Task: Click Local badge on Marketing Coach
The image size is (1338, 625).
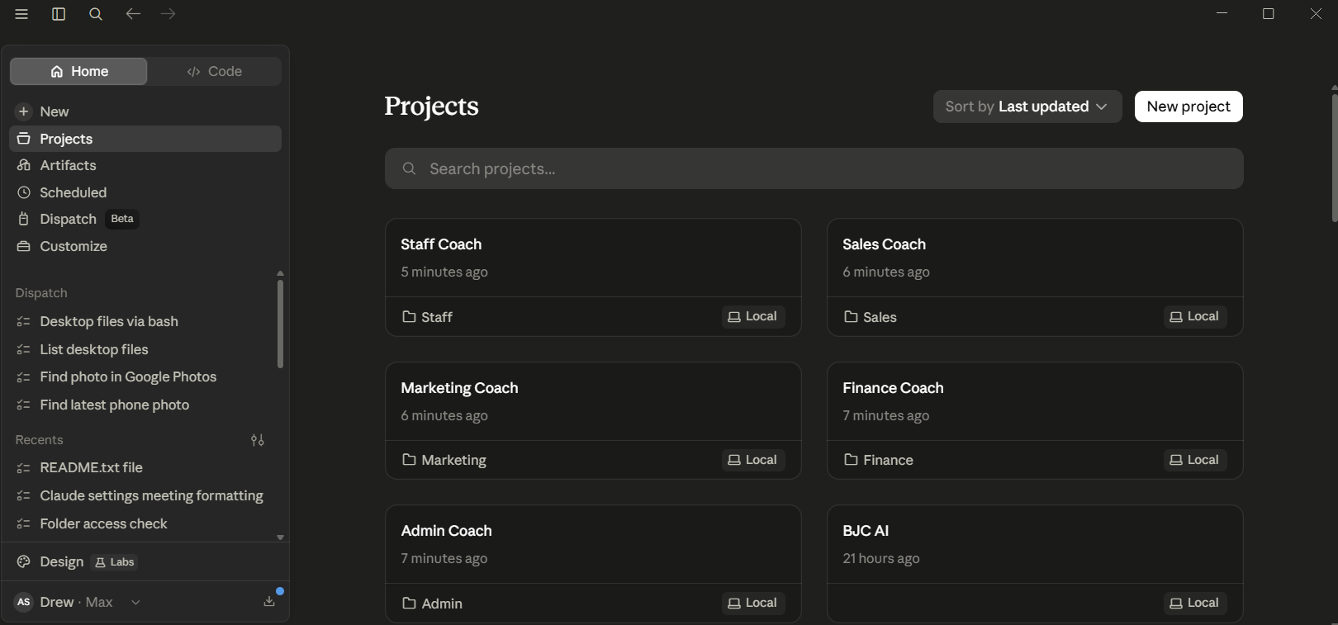Action: pos(753,460)
